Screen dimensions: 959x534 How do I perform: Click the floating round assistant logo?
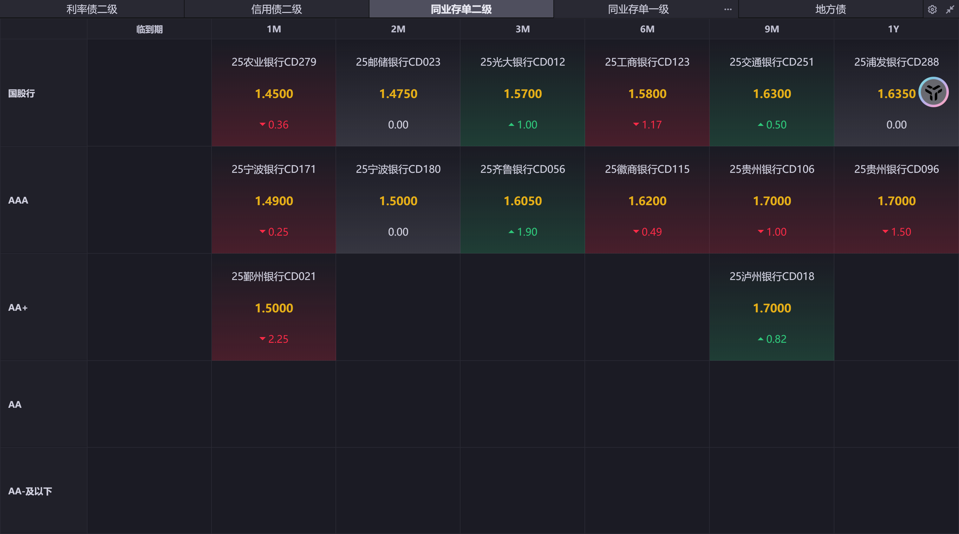933,92
